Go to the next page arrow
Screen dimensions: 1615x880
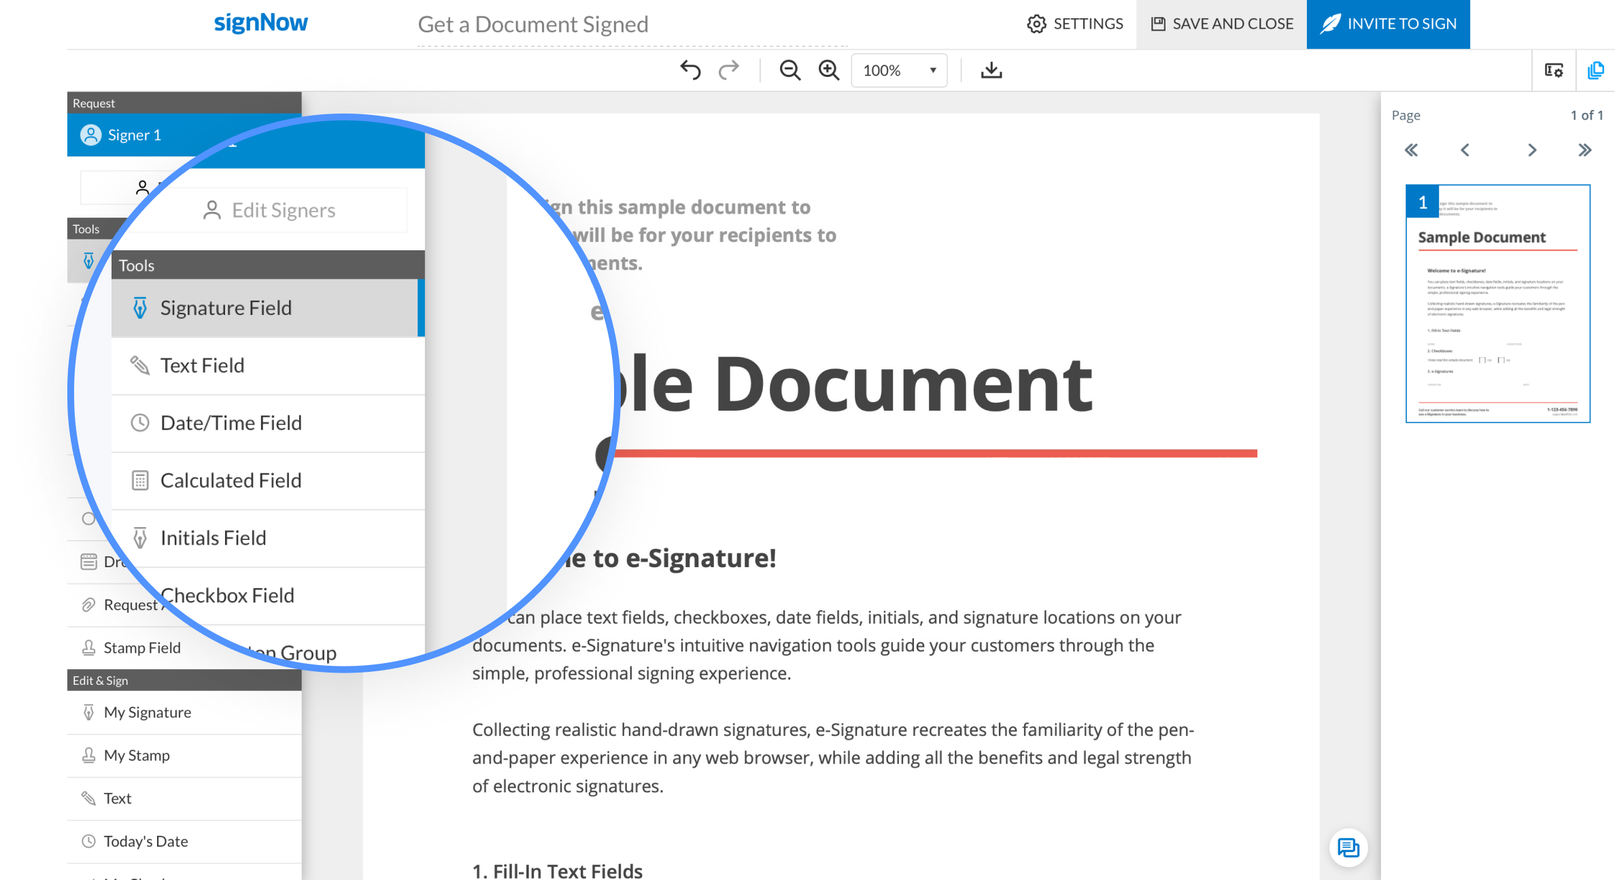click(1532, 150)
